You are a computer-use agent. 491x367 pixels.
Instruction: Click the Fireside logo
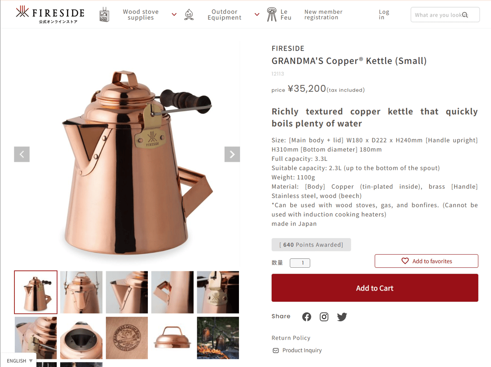(x=50, y=15)
